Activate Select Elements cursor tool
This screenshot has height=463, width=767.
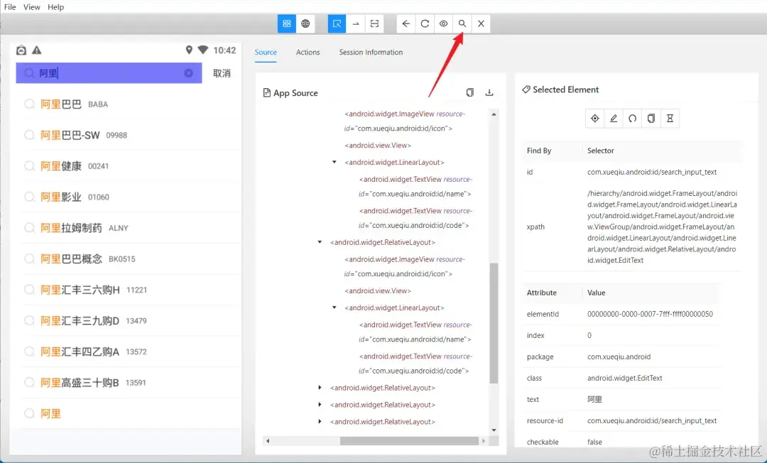click(x=337, y=23)
